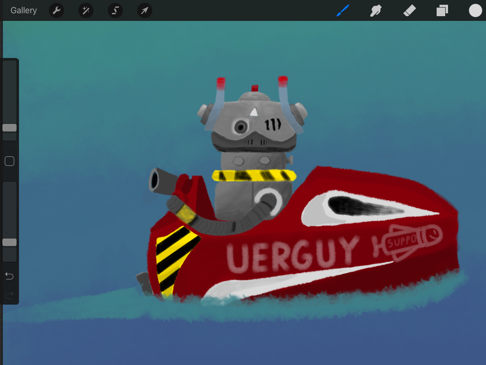Open the Adjustments magic wand menu
The image size is (486, 365).
point(86,10)
